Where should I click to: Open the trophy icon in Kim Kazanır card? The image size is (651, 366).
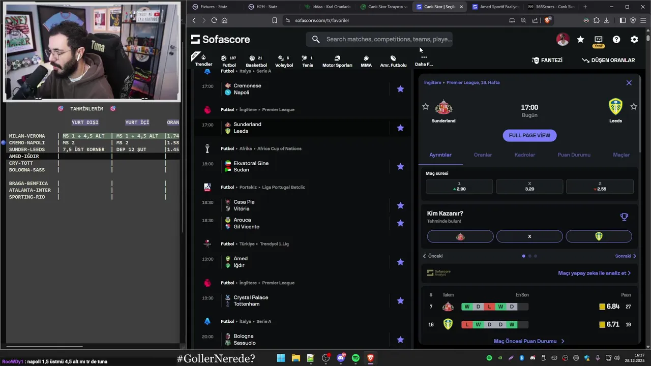624,217
